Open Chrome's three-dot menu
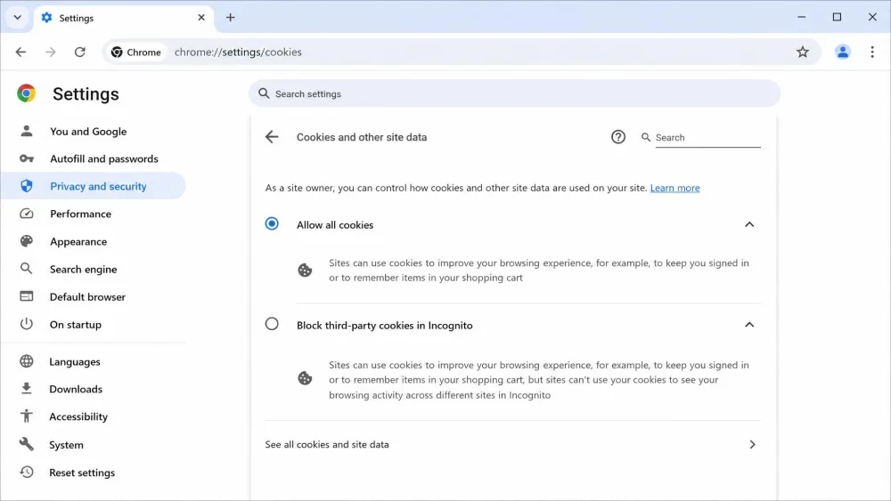 pyautogui.click(x=872, y=53)
